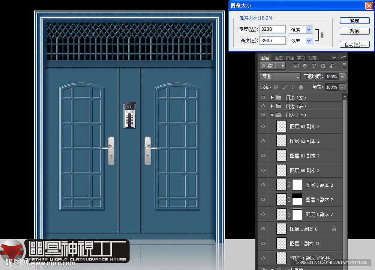
Task: Collapse the panel with double-arrow icon
Action: coord(334,58)
